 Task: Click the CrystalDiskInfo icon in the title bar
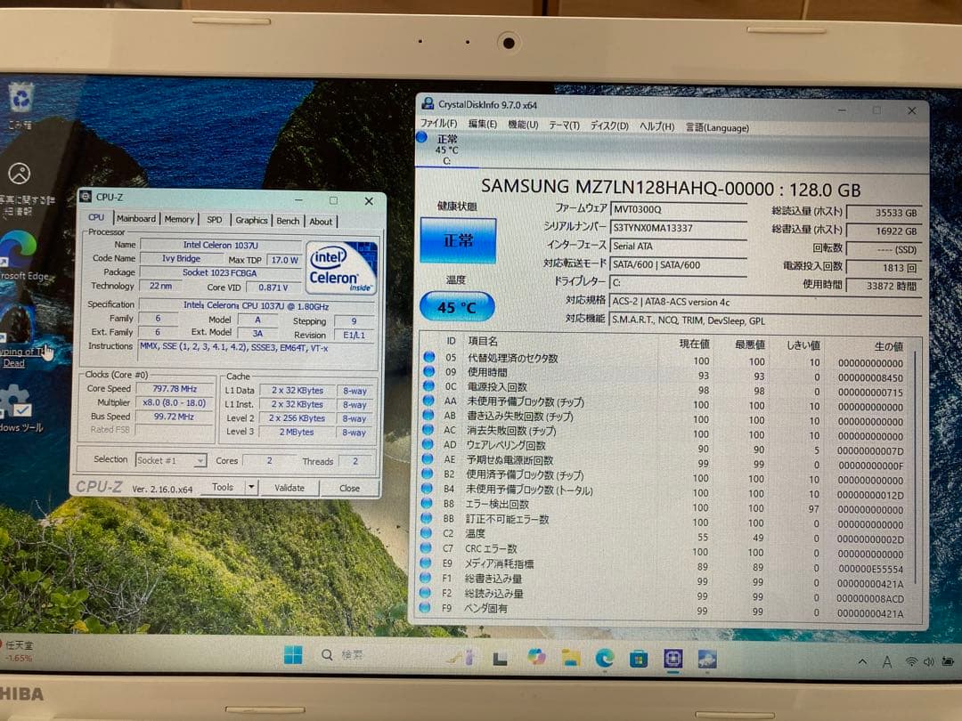(428, 104)
